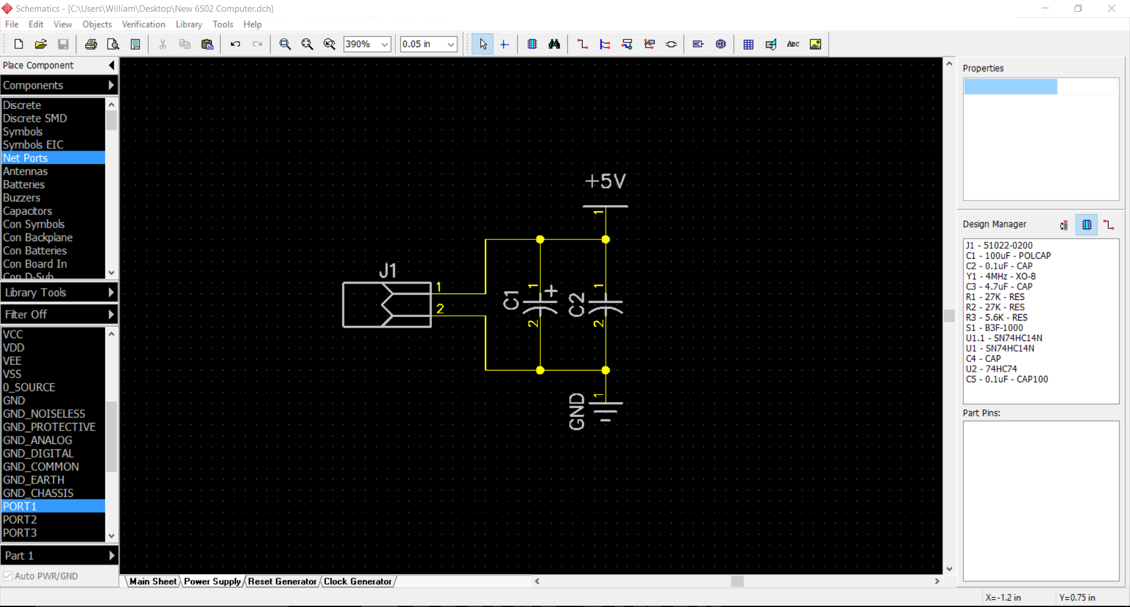
Task: Toggle the Auto PWR/GND checkbox
Action: tap(8, 576)
